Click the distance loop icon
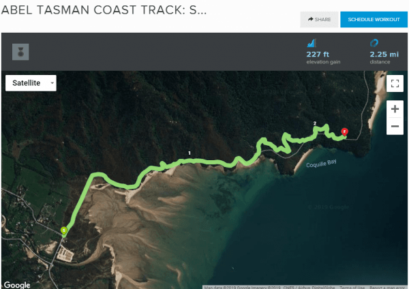The width and height of the screenshot is (409, 289). [374, 43]
